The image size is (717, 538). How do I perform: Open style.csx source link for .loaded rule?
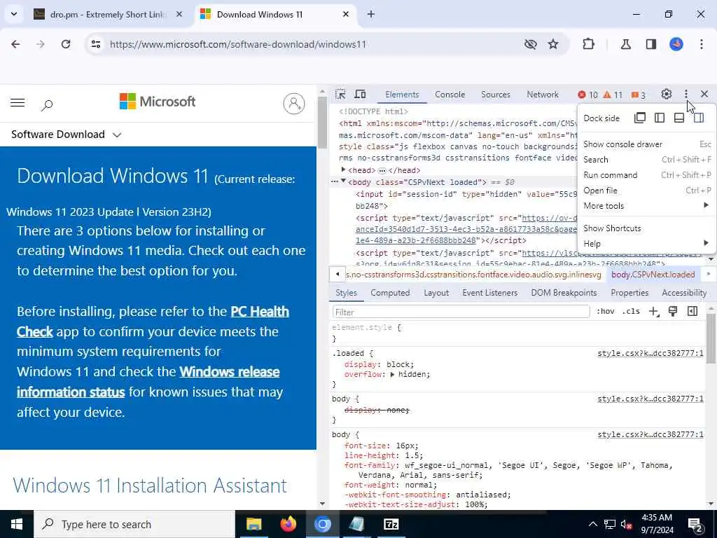coord(650,353)
